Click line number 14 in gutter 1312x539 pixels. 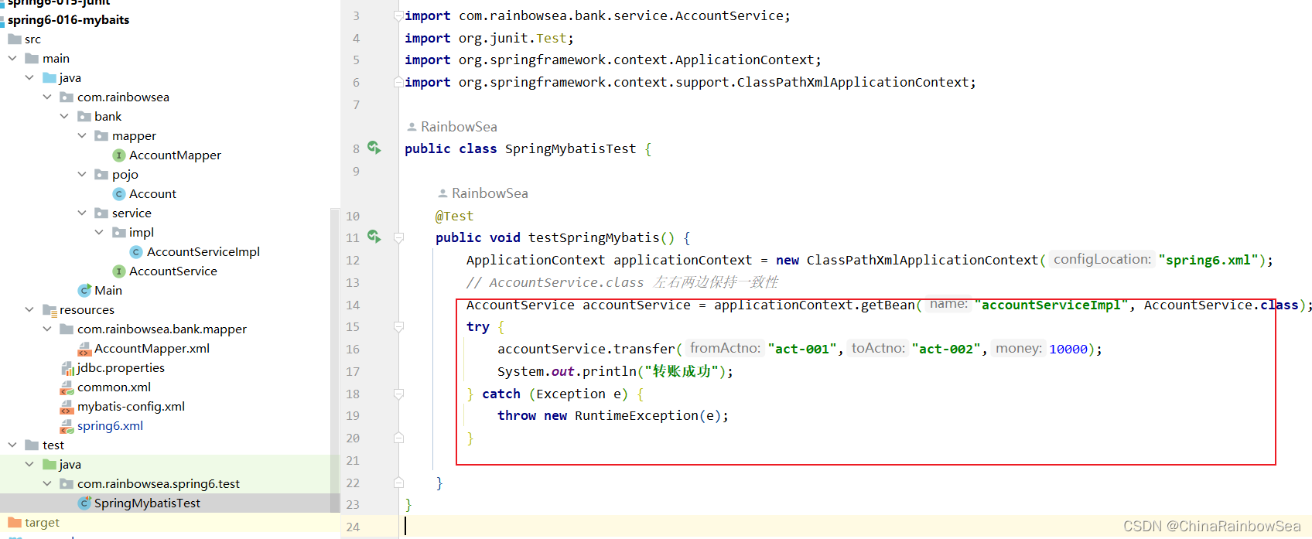pos(353,305)
